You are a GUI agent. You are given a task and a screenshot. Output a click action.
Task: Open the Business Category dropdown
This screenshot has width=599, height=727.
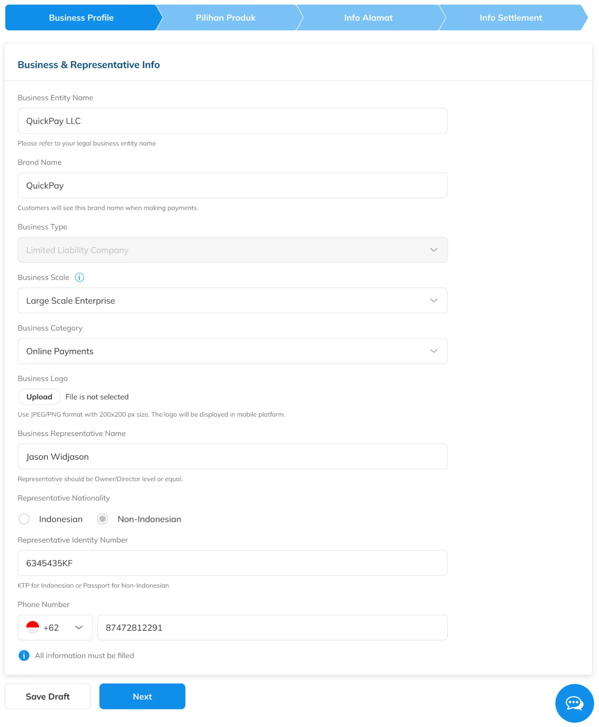(232, 351)
